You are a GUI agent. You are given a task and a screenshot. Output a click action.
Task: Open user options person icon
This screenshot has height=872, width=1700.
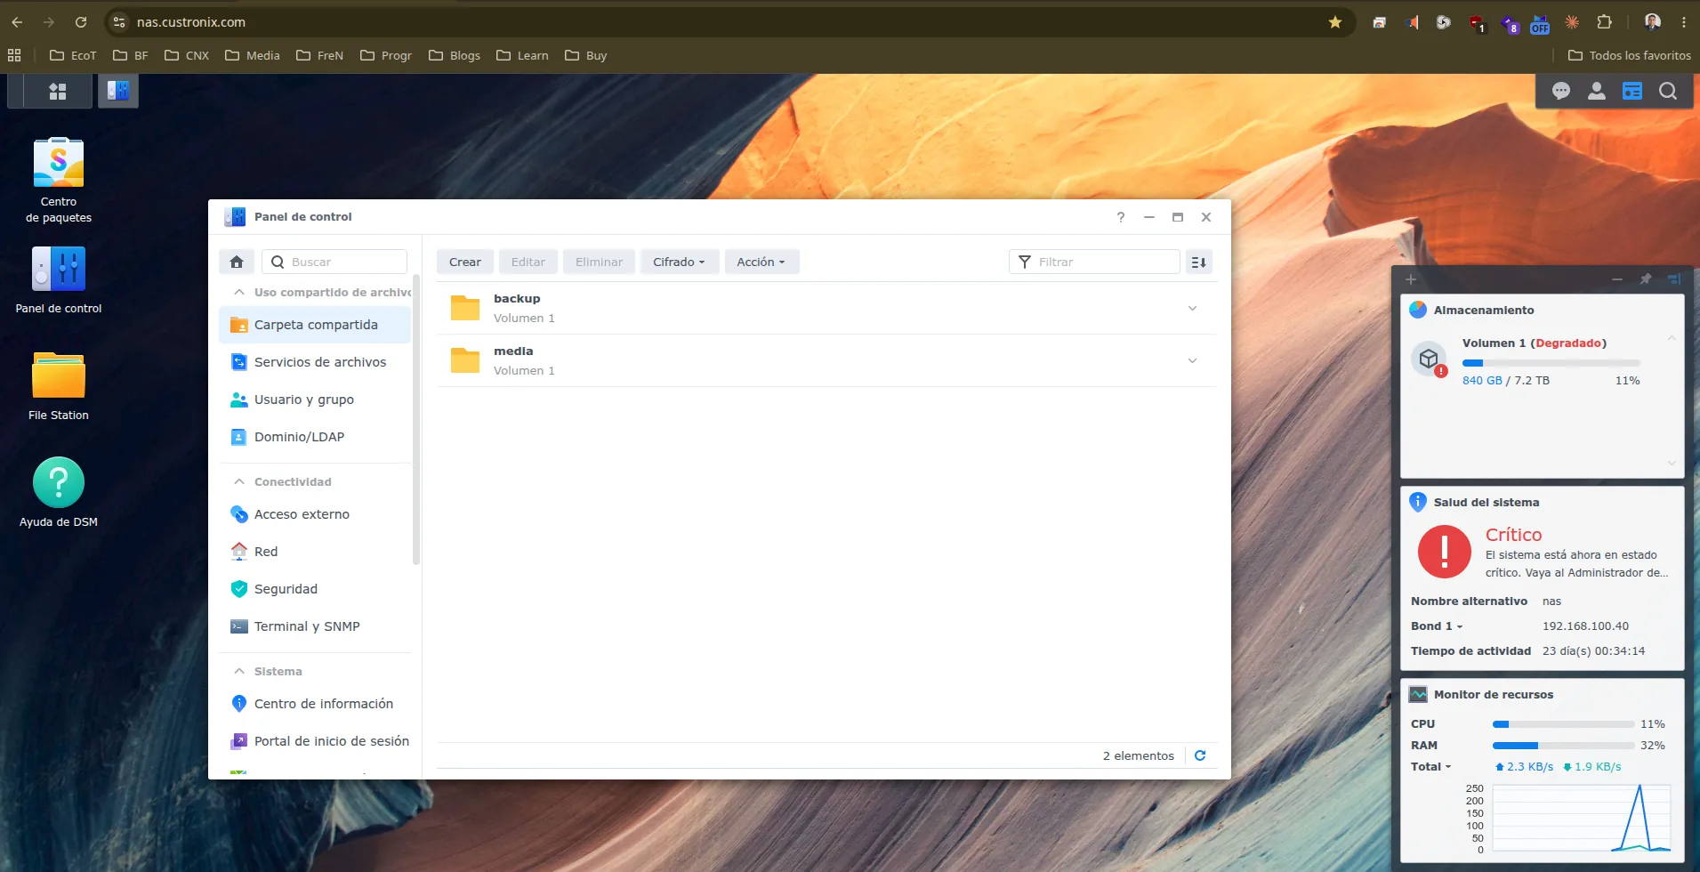coord(1597,91)
